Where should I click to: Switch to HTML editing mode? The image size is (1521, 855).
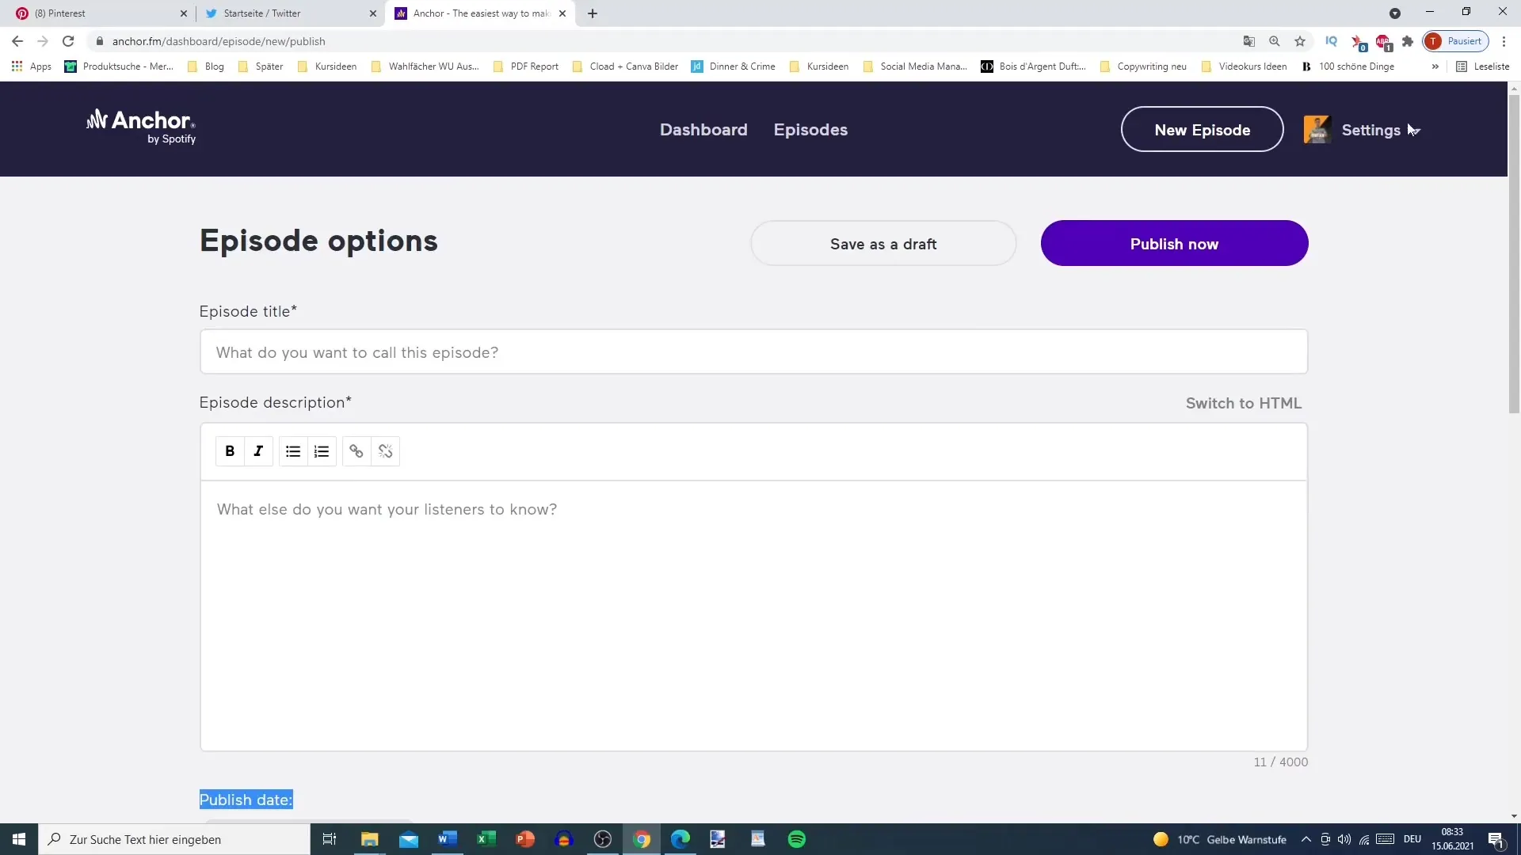1243,403
